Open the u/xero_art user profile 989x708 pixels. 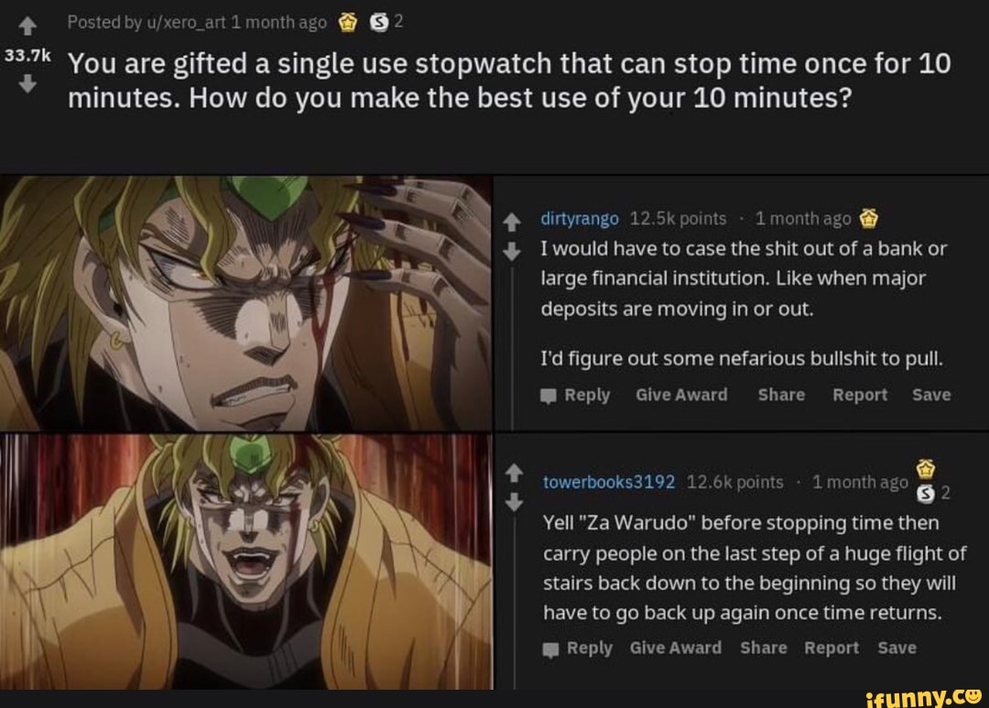185,23
